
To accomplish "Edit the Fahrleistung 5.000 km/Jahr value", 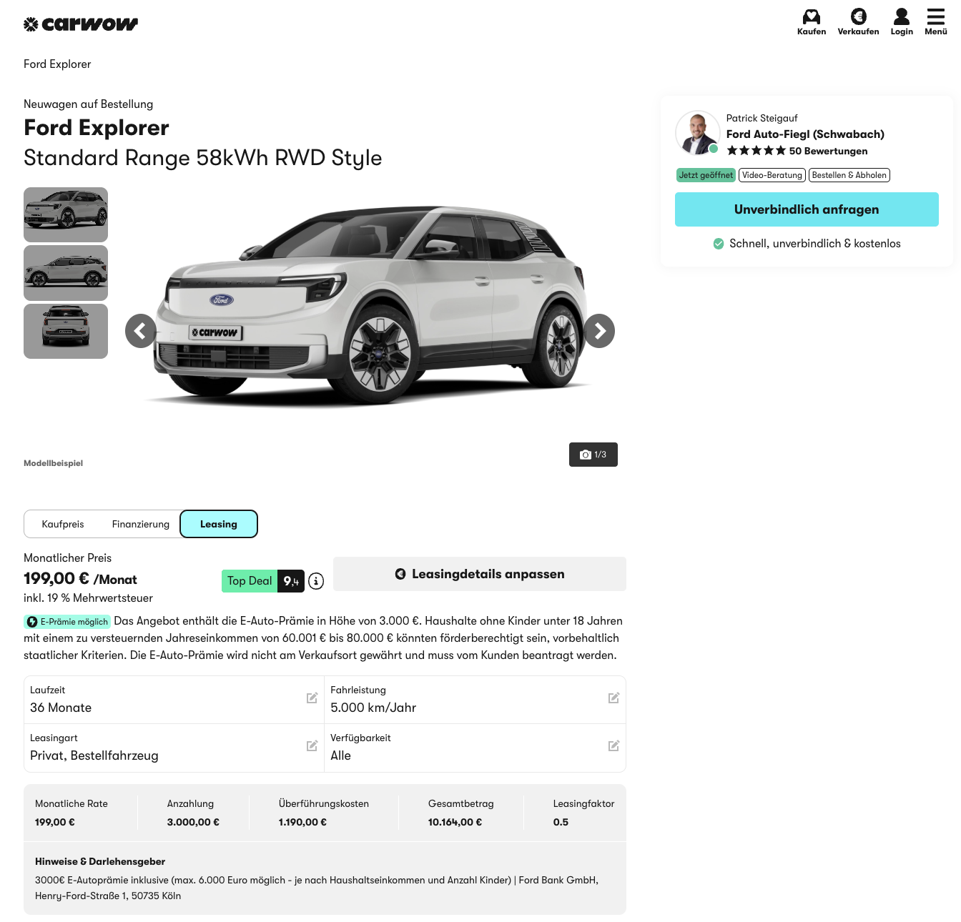I will tap(613, 698).
